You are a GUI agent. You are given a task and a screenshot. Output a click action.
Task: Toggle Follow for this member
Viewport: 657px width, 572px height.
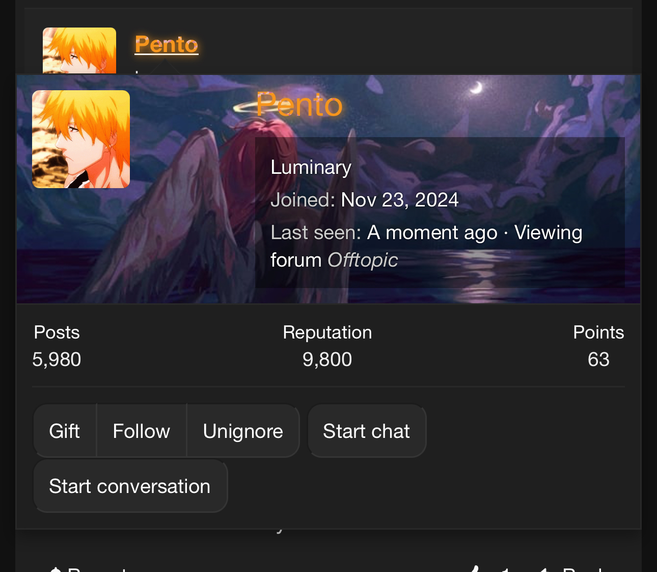point(141,431)
